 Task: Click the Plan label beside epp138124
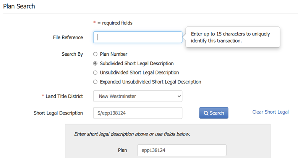tap(122, 150)
